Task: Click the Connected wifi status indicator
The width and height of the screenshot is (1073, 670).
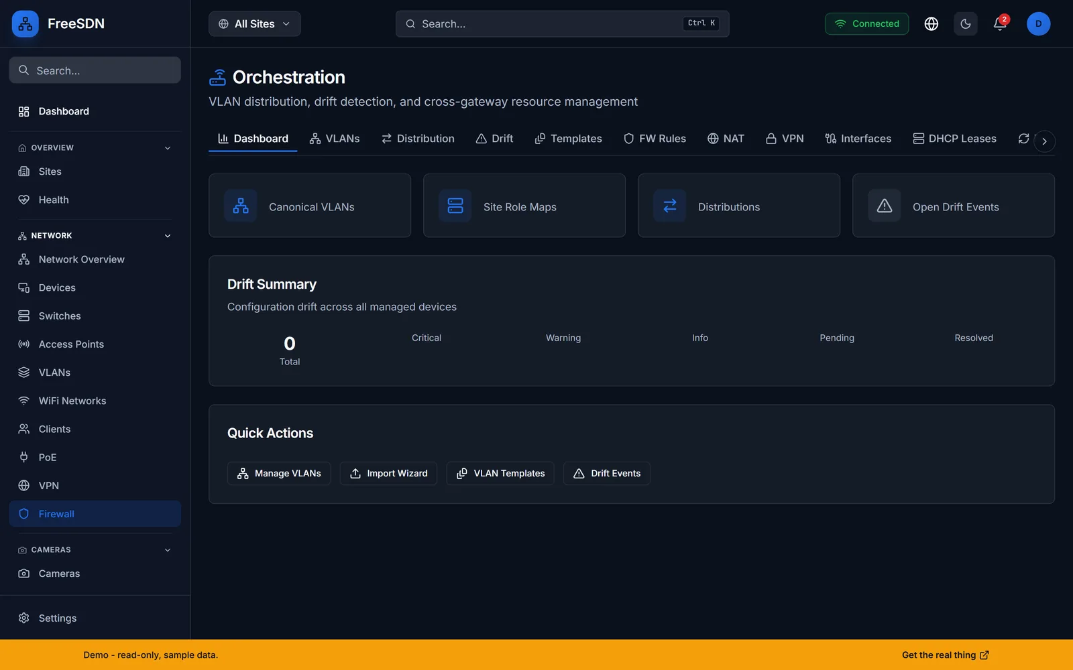Action: coord(866,23)
